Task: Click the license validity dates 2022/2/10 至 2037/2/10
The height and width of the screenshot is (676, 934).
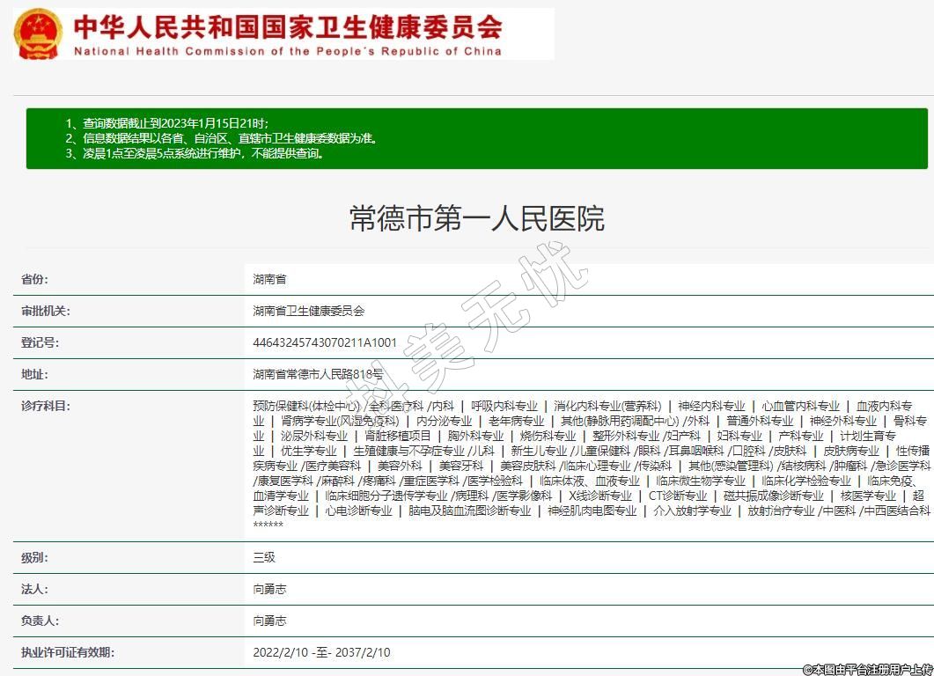Action: point(321,652)
